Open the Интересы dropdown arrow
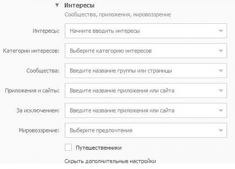Image resolution: width=235 pixels, height=169 pixels. point(221,31)
